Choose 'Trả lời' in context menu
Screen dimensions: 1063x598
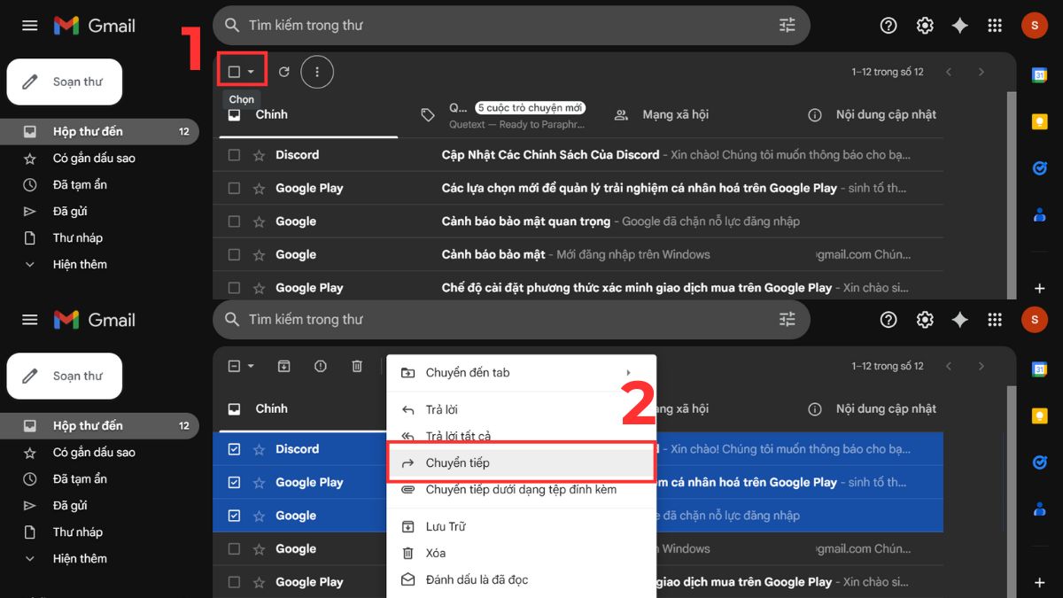521,410
